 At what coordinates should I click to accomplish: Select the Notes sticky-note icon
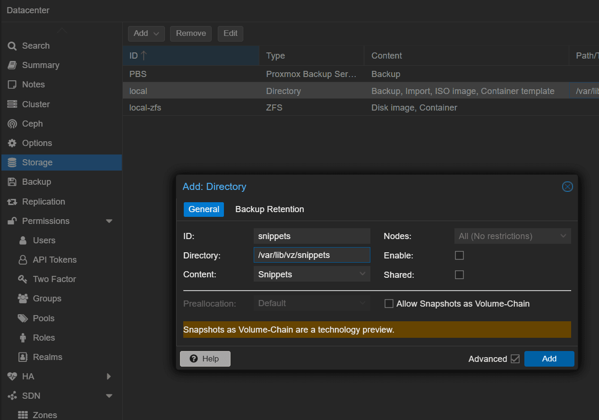(12, 85)
